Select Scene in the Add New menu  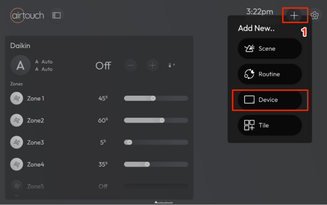pyautogui.click(x=269, y=49)
